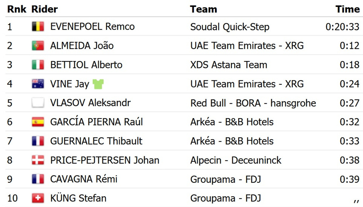
Task: Open XDS Astana Team link
Action: [229, 65]
